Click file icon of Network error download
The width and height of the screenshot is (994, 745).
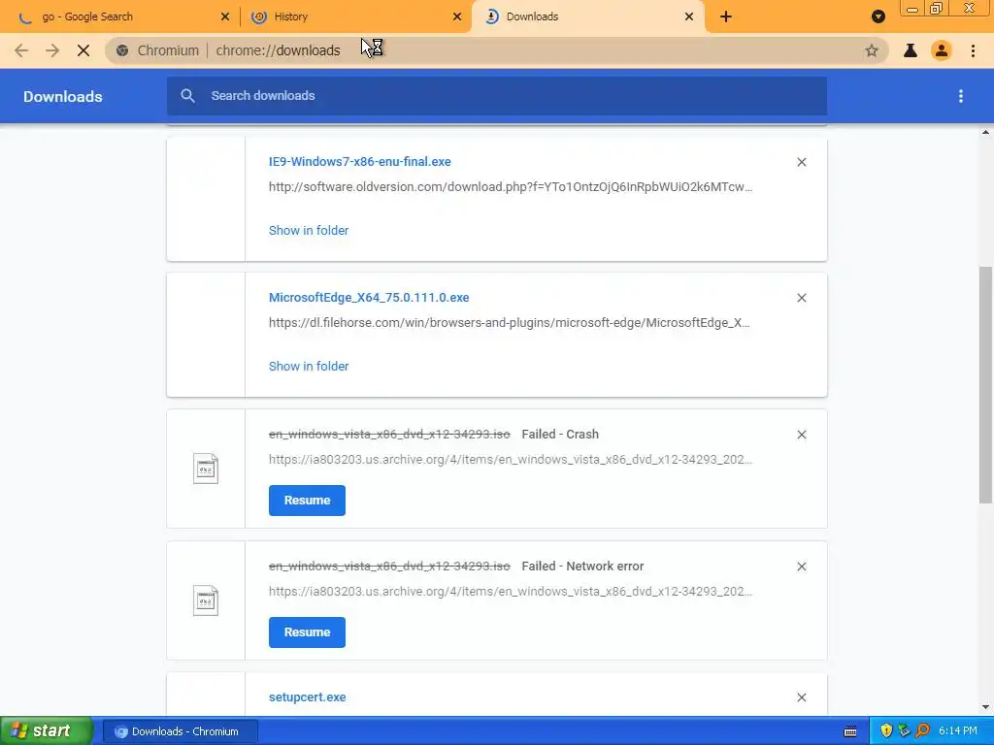pos(206,600)
